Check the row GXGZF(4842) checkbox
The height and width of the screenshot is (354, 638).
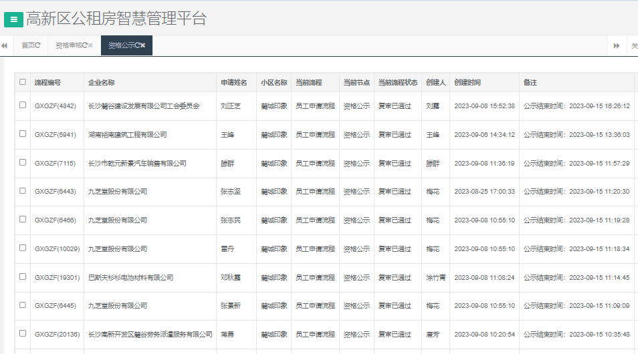(23, 105)
